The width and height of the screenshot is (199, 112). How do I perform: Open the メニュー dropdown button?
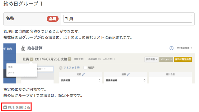click(x=166, y=59)
